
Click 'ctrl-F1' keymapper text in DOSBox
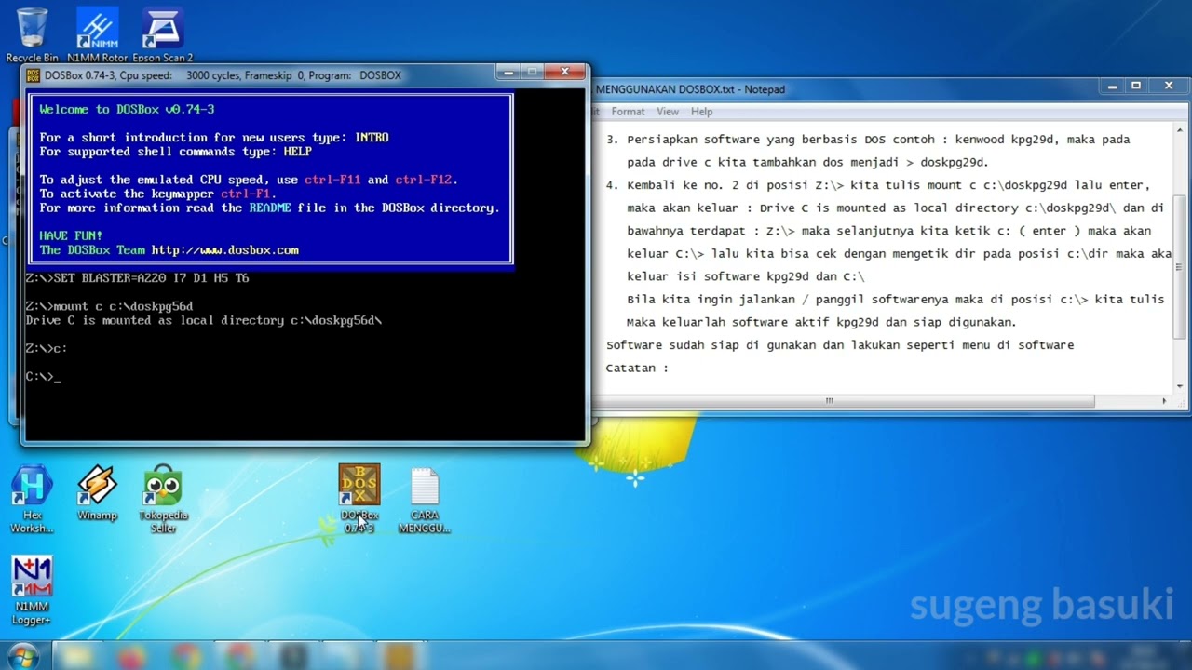click(245, 194)
